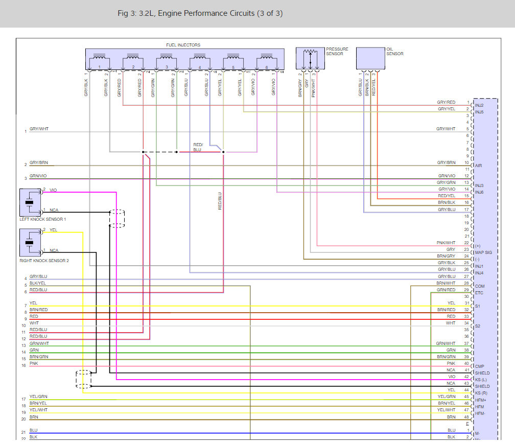Click the 'PNK' label at left terminal 16
Viewport: 515px width, 443px height.
pos(34,363)
